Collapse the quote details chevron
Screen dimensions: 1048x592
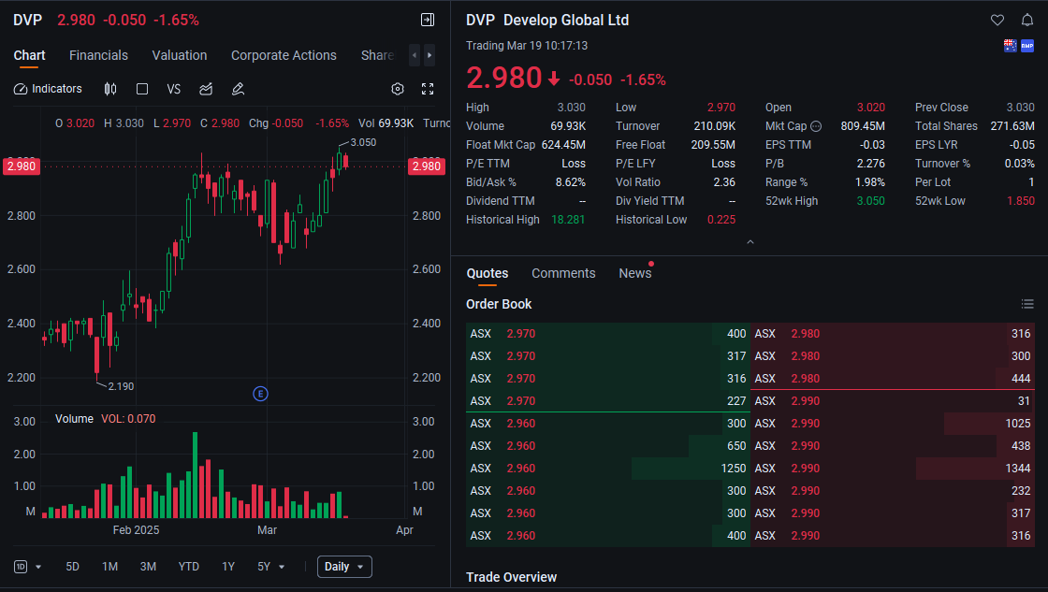pyautogui.click(x=750, y=242)
